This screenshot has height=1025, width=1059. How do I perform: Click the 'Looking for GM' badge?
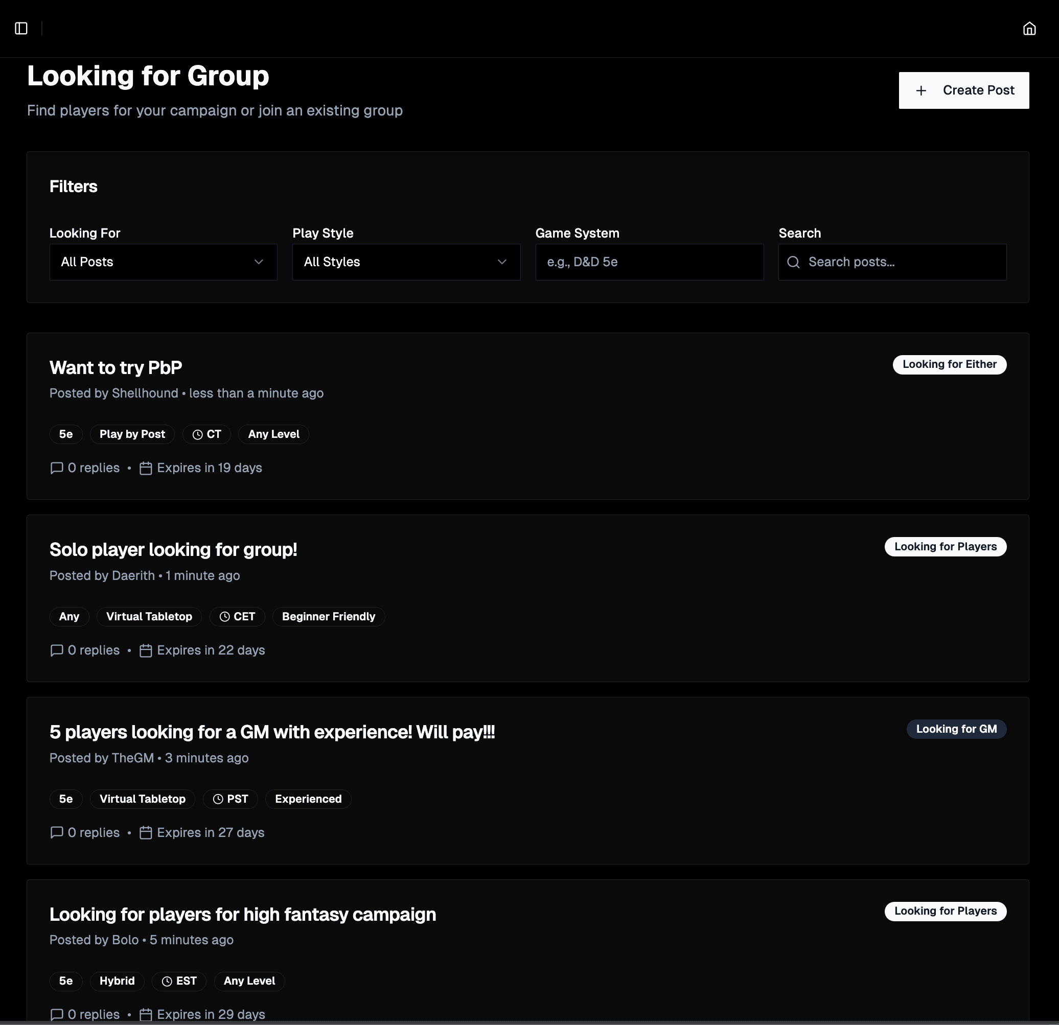click(x=956, y=729)
